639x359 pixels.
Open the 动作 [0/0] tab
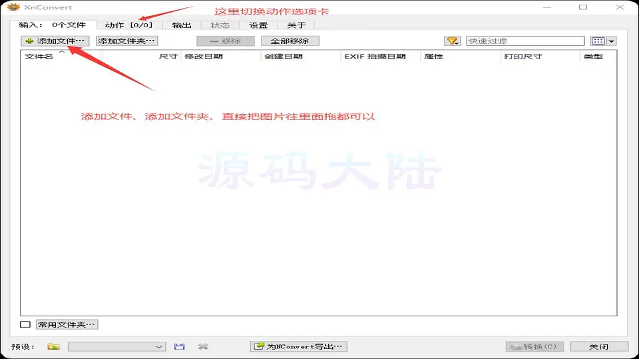[x=128, y=25]
